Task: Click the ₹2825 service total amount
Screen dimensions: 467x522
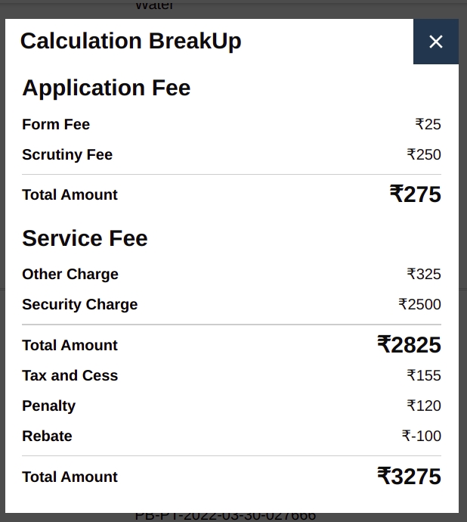Action: pos(409,345)
